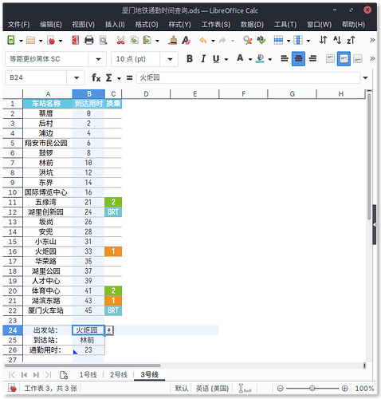Export directly as PDF icon
Viewport: 381px width, 399px height.
(76, 41)
